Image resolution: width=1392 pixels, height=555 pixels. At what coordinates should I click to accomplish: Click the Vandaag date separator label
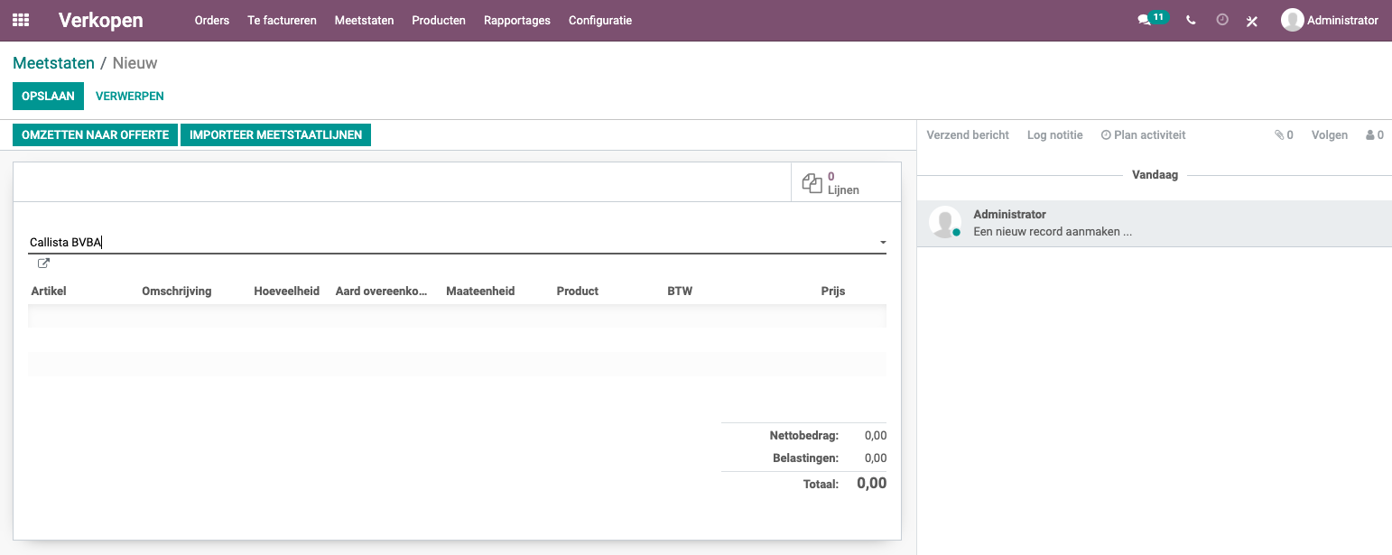(x=1155, y=175)
